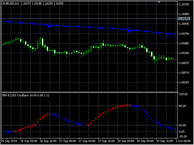Click the first blue down arrow signal

pyautogui.click(x=49, y=26)
